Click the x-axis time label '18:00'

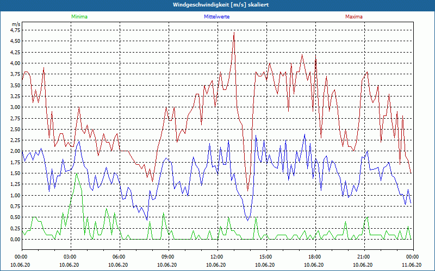[315, 257]
